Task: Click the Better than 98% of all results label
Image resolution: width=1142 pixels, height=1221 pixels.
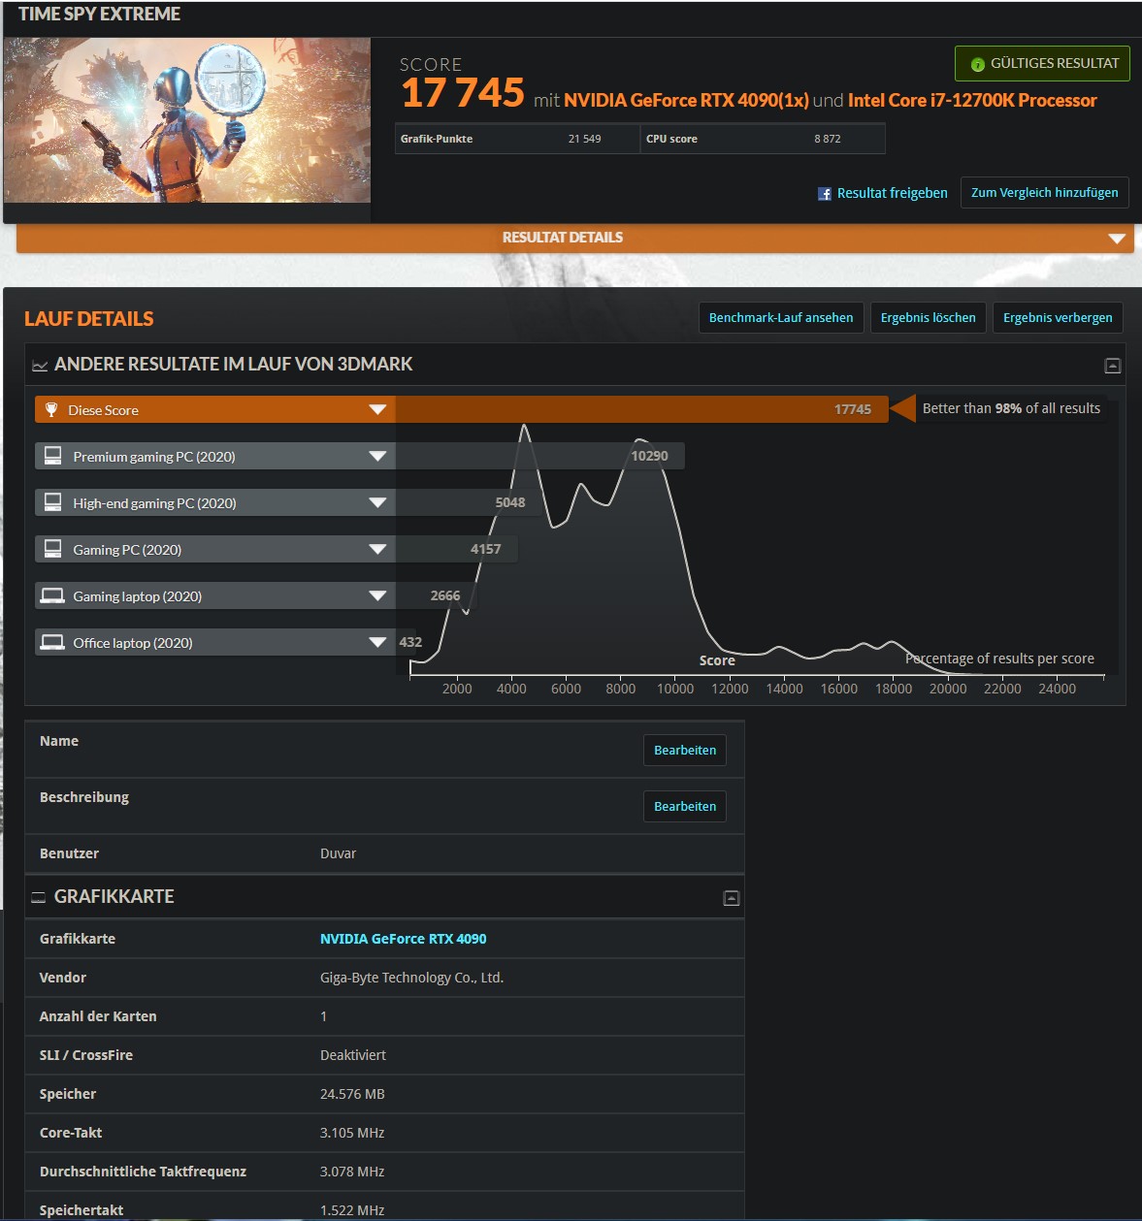Action: (1011, 408)
